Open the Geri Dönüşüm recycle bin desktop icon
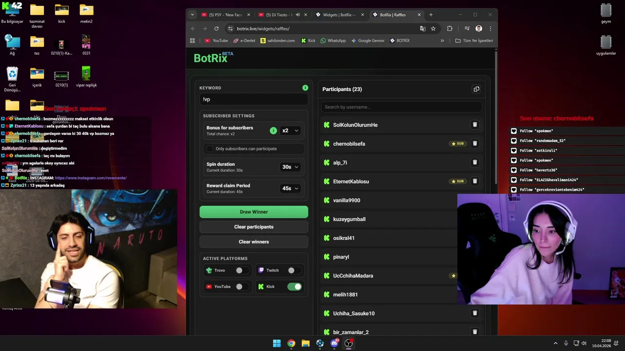Screen dimensions: 625x351 click(12, 79)
